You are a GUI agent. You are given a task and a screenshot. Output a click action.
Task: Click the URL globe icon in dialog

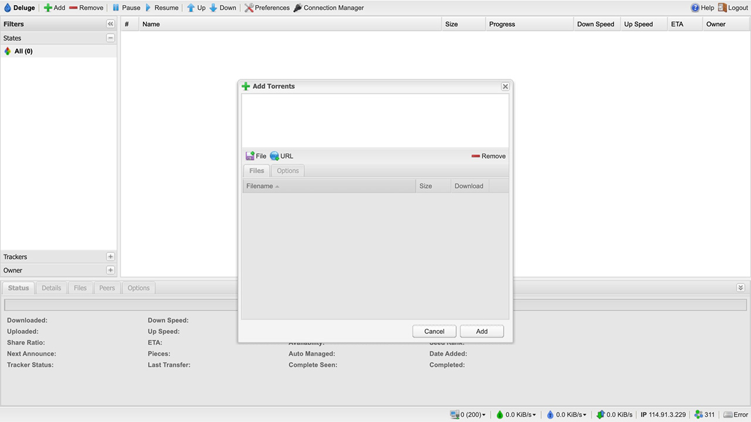(x=275, y=156)
